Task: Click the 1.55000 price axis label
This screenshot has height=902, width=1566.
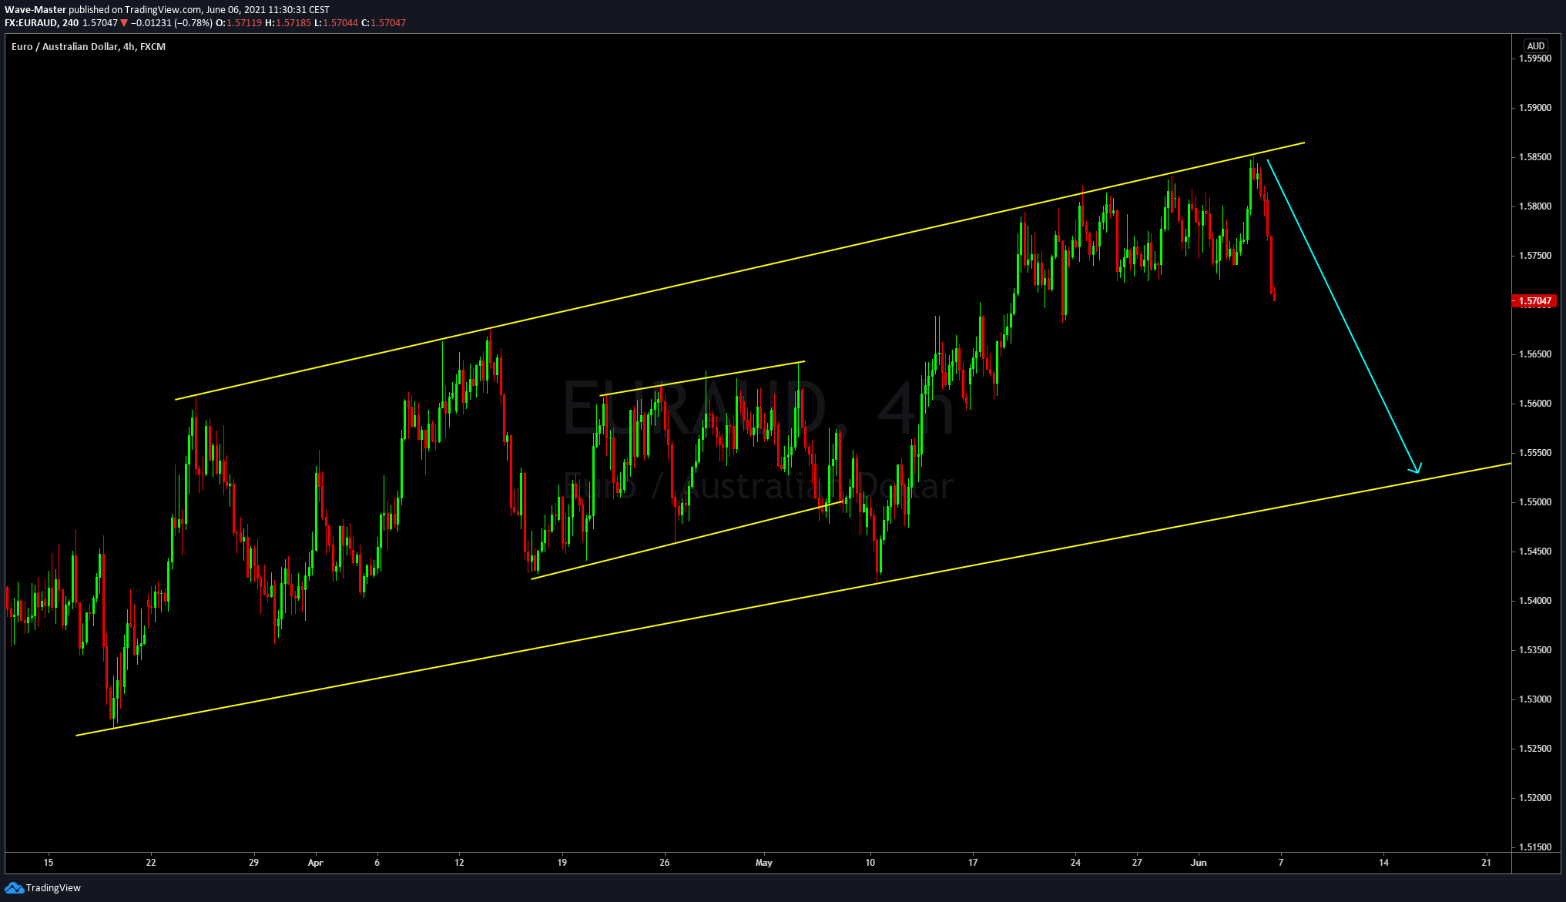Action: (1535, 502)
